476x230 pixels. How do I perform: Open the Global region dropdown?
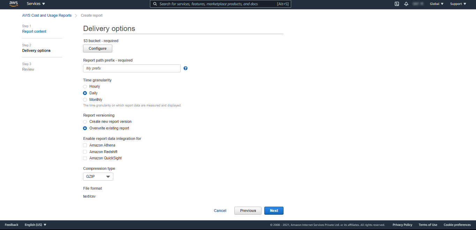437,4
